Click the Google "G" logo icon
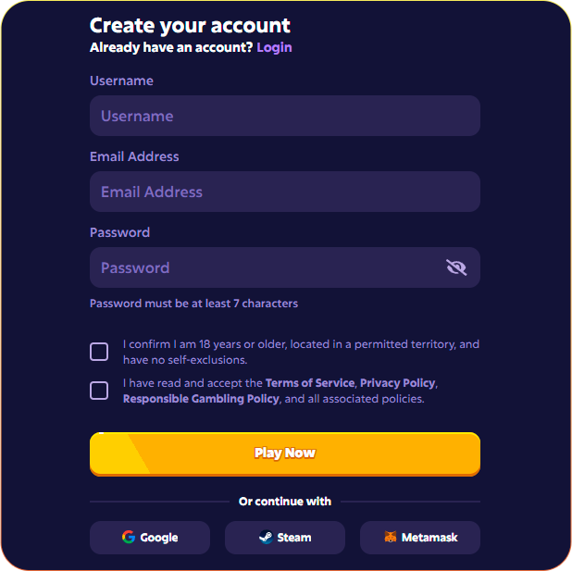Screen dimensions: 572x571 point(129,537)
